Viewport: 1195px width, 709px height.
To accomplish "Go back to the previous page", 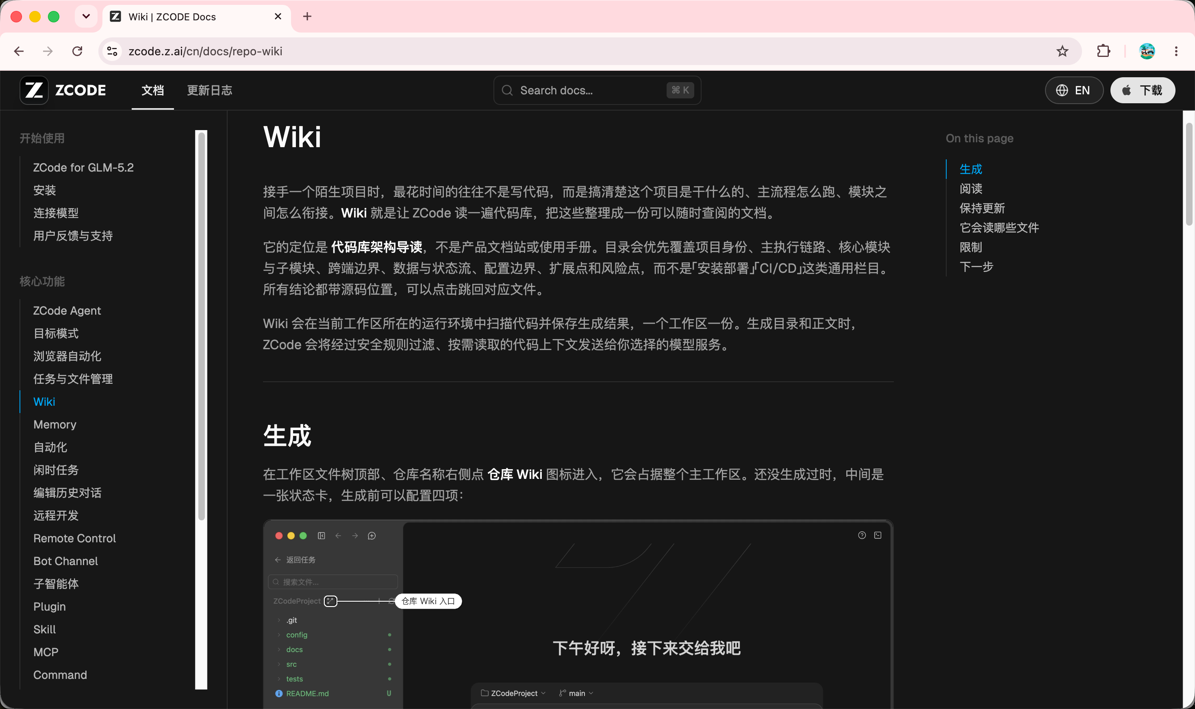I will pos(19,51).
